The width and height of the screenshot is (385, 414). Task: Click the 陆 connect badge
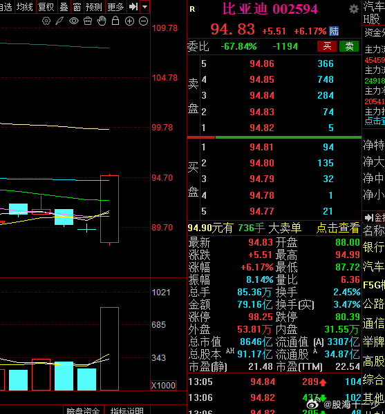pyautogui.click(x=334, y=31)
